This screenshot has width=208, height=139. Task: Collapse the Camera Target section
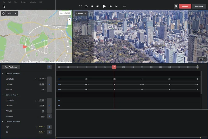(3, 95)
